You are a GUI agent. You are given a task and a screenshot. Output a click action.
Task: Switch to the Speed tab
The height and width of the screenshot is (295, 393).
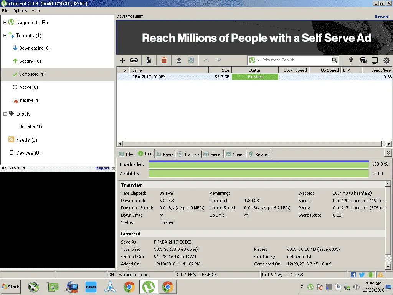click(x=235, y=154)
